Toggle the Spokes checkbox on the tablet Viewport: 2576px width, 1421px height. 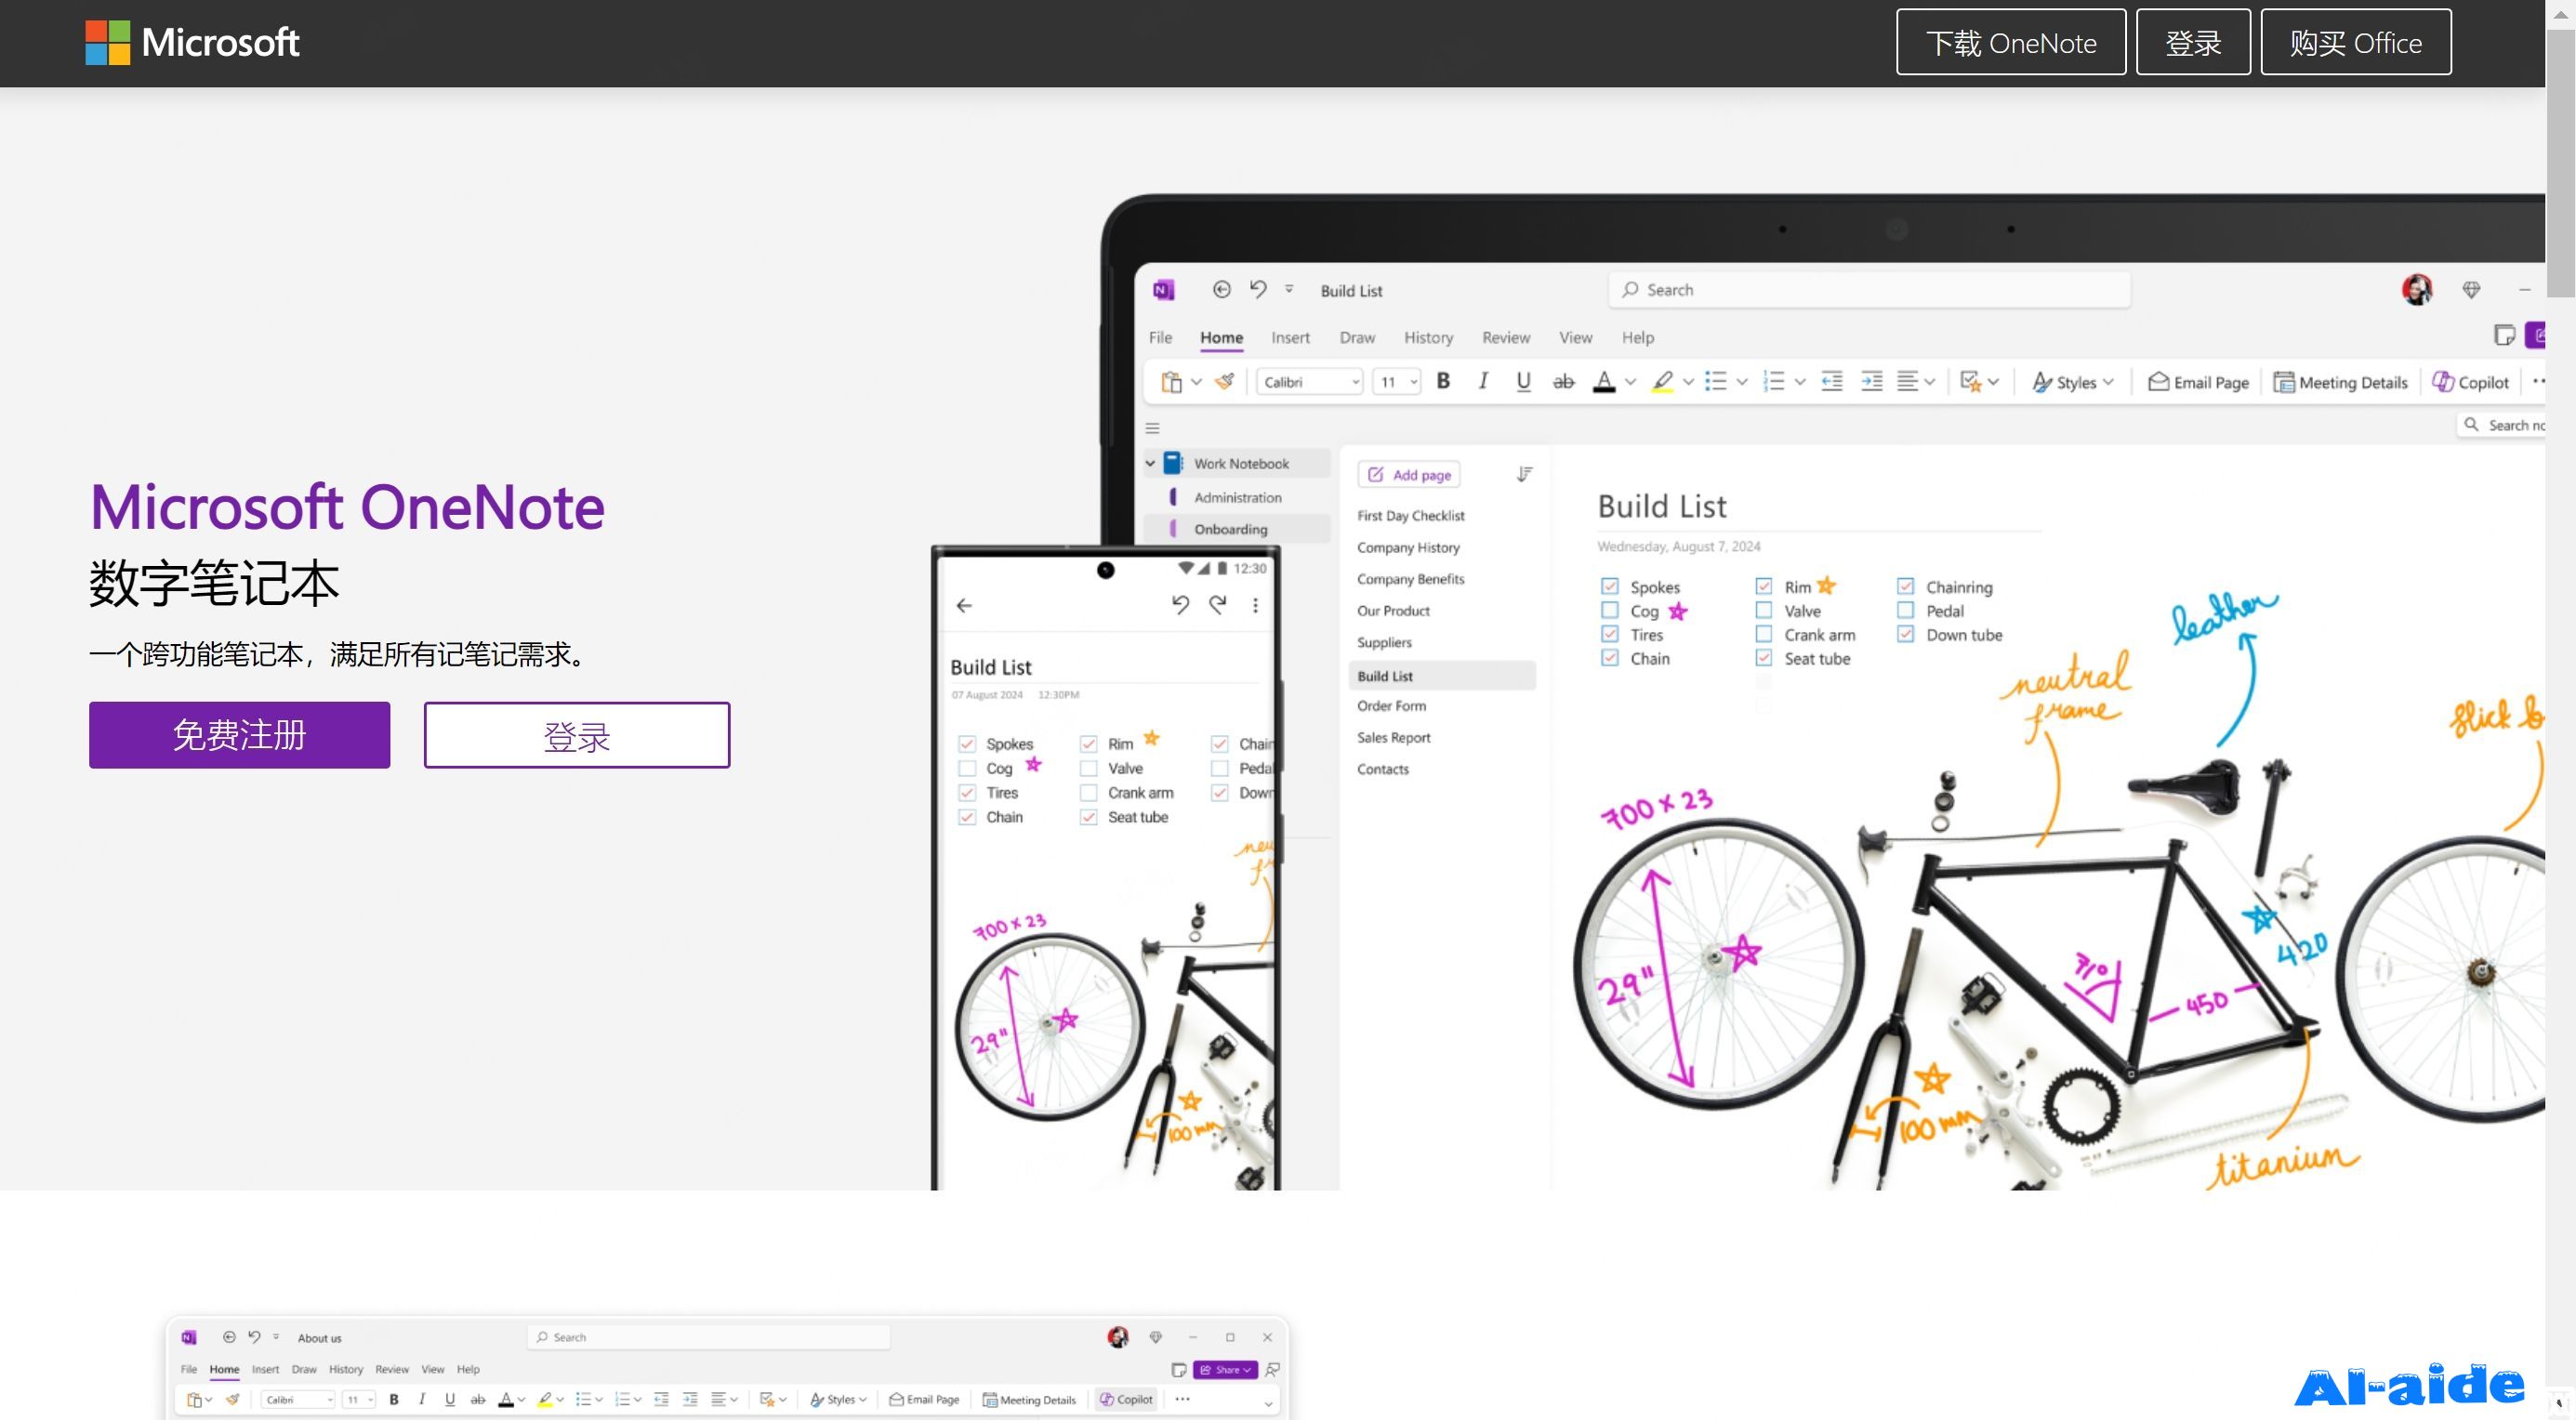(x=1609, y=587)
